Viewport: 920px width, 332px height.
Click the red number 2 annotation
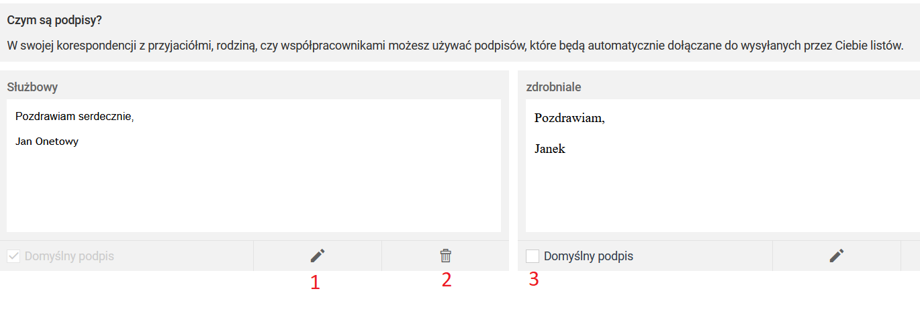point(447,280)
